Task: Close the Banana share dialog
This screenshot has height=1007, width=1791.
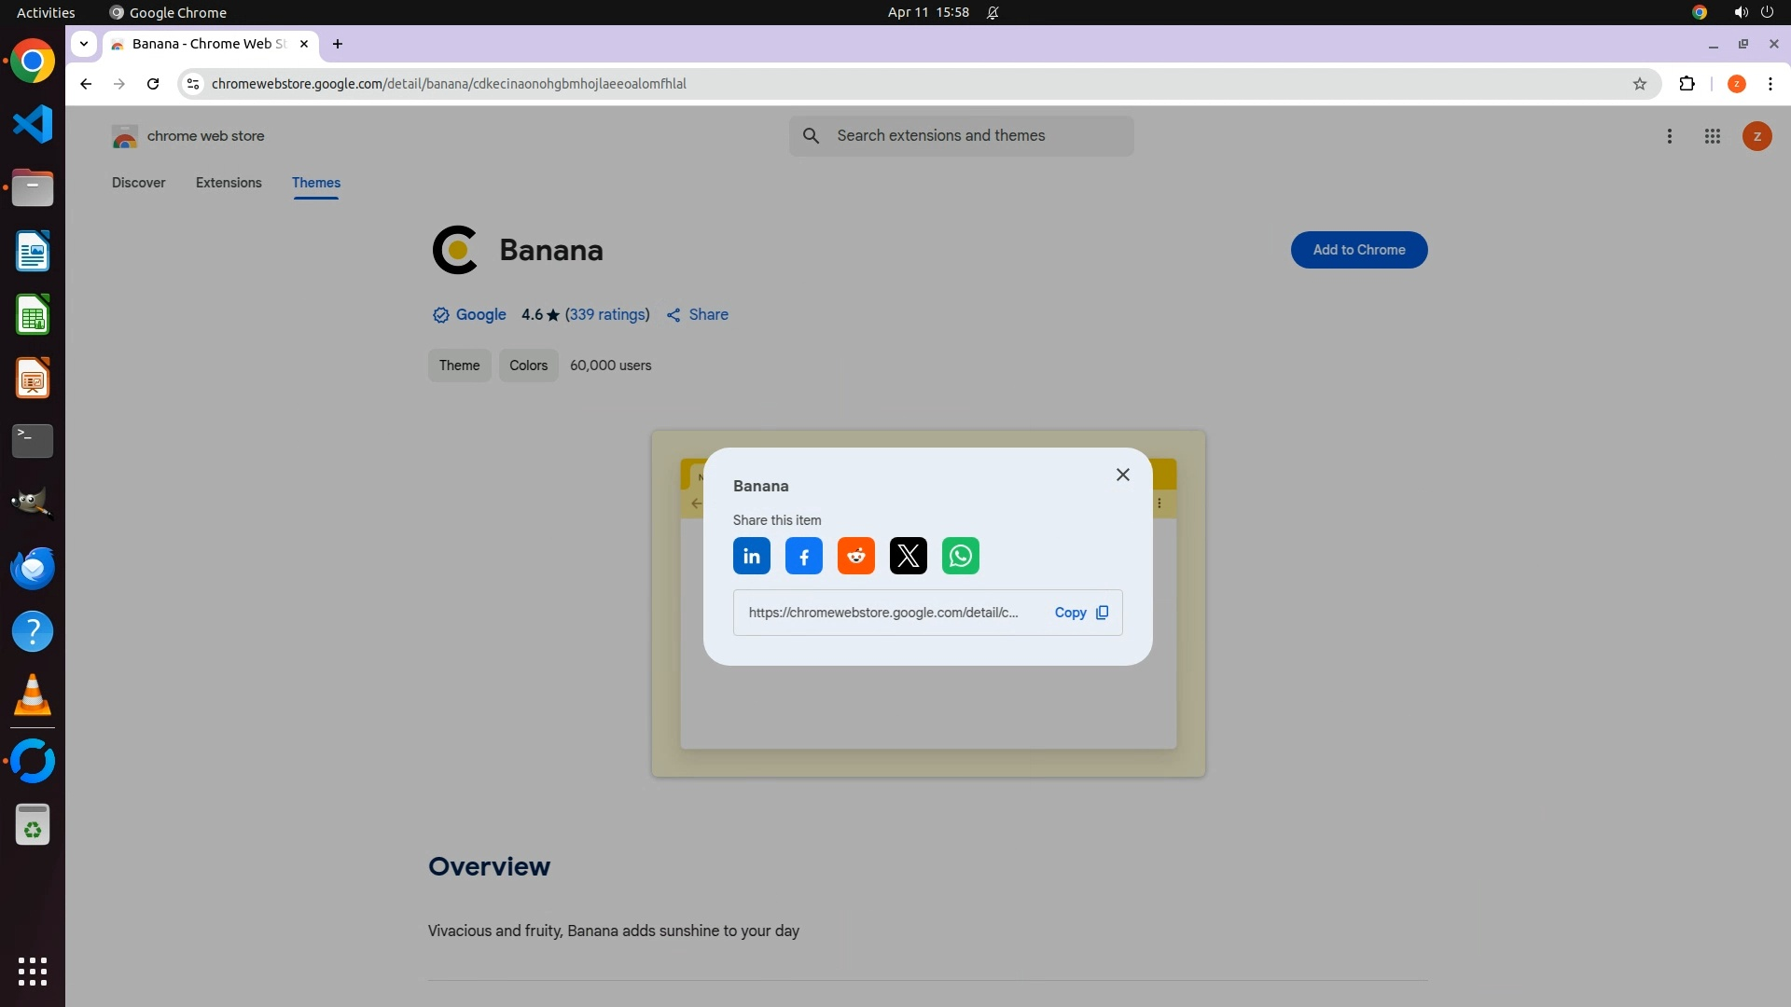Action: click(x=1122, y=475)
